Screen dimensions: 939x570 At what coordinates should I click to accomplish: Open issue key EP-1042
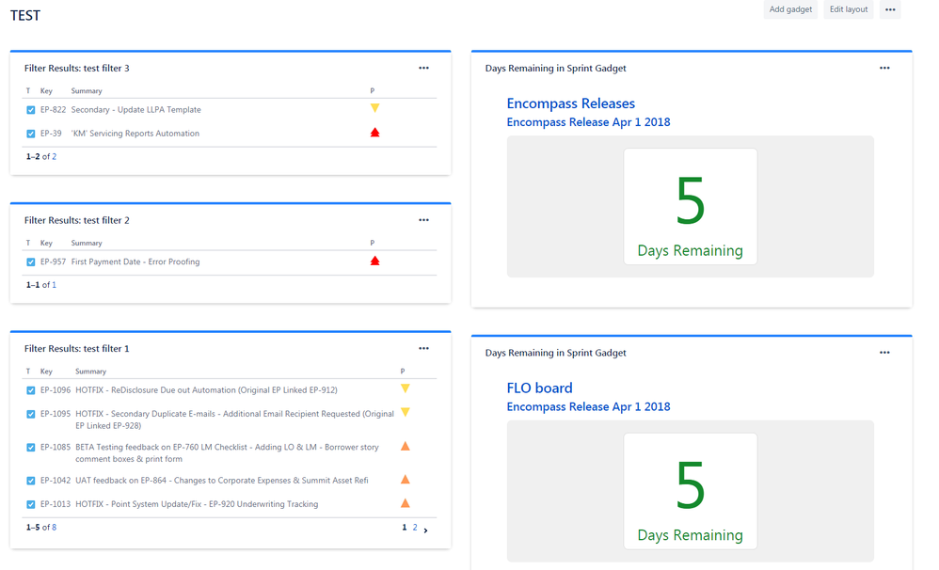56,481
